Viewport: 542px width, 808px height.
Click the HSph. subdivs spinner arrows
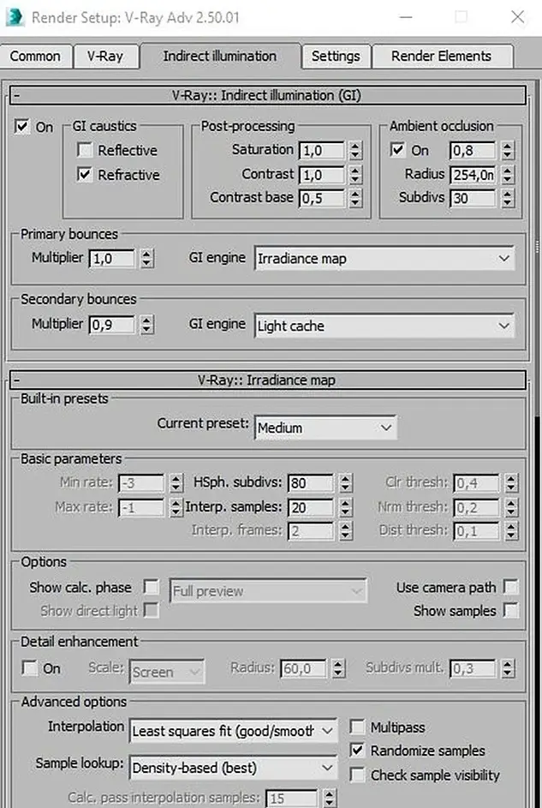344,483
